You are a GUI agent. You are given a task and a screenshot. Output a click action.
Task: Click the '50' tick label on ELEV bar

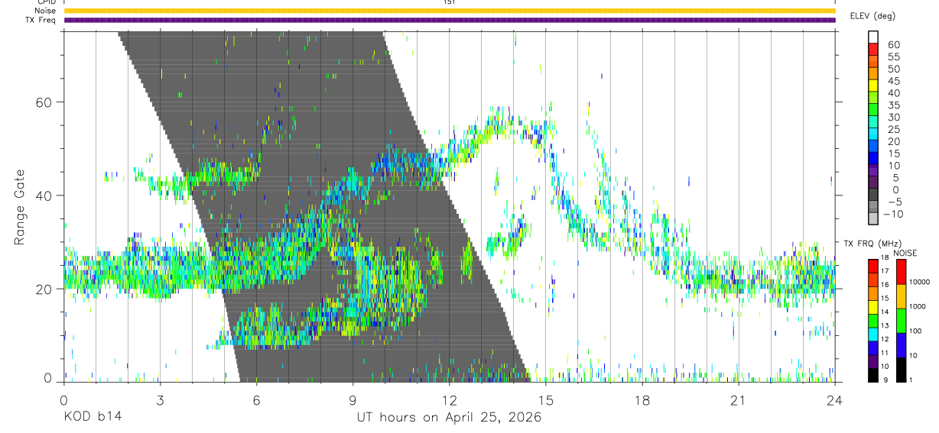893,69
